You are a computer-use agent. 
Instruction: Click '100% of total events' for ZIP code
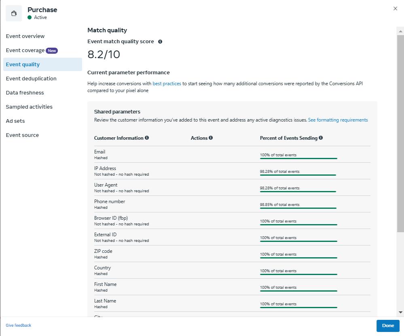[x=278, y=254]
